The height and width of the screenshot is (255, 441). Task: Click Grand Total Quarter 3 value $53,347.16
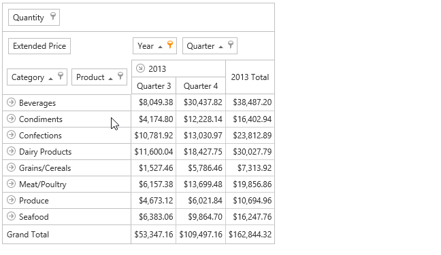[154, 234]
